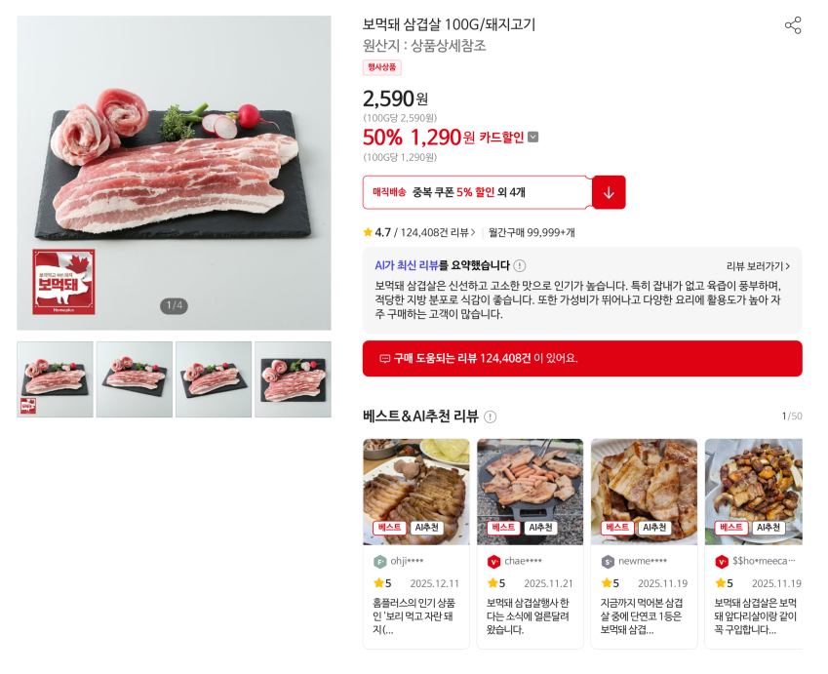Click AI review summary info icon
Image resolution: width=828 pixels, height=674 pixels.
[x=520, y=265]
